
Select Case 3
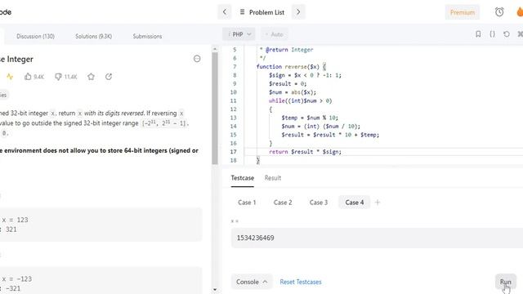(319, 203)
